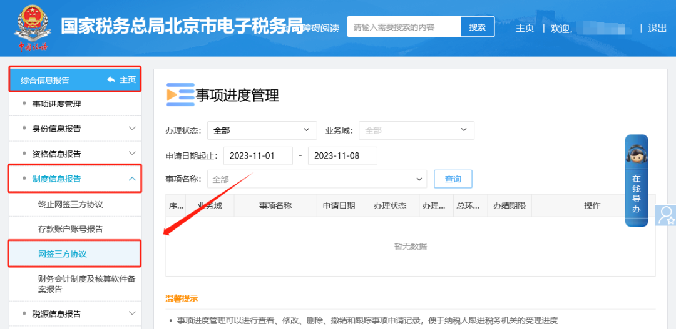676x329 pixels.
Task: Open 存款账户账号报告 submenu item
Action: 71,229
